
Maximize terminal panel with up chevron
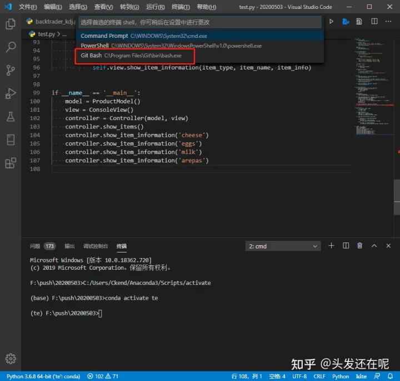pyautogui.click(x=374, y=246)
